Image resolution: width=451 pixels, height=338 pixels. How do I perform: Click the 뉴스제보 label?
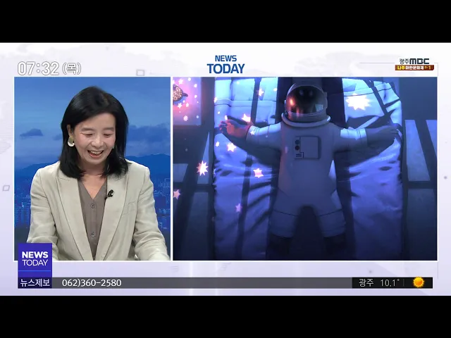(35, 283)
